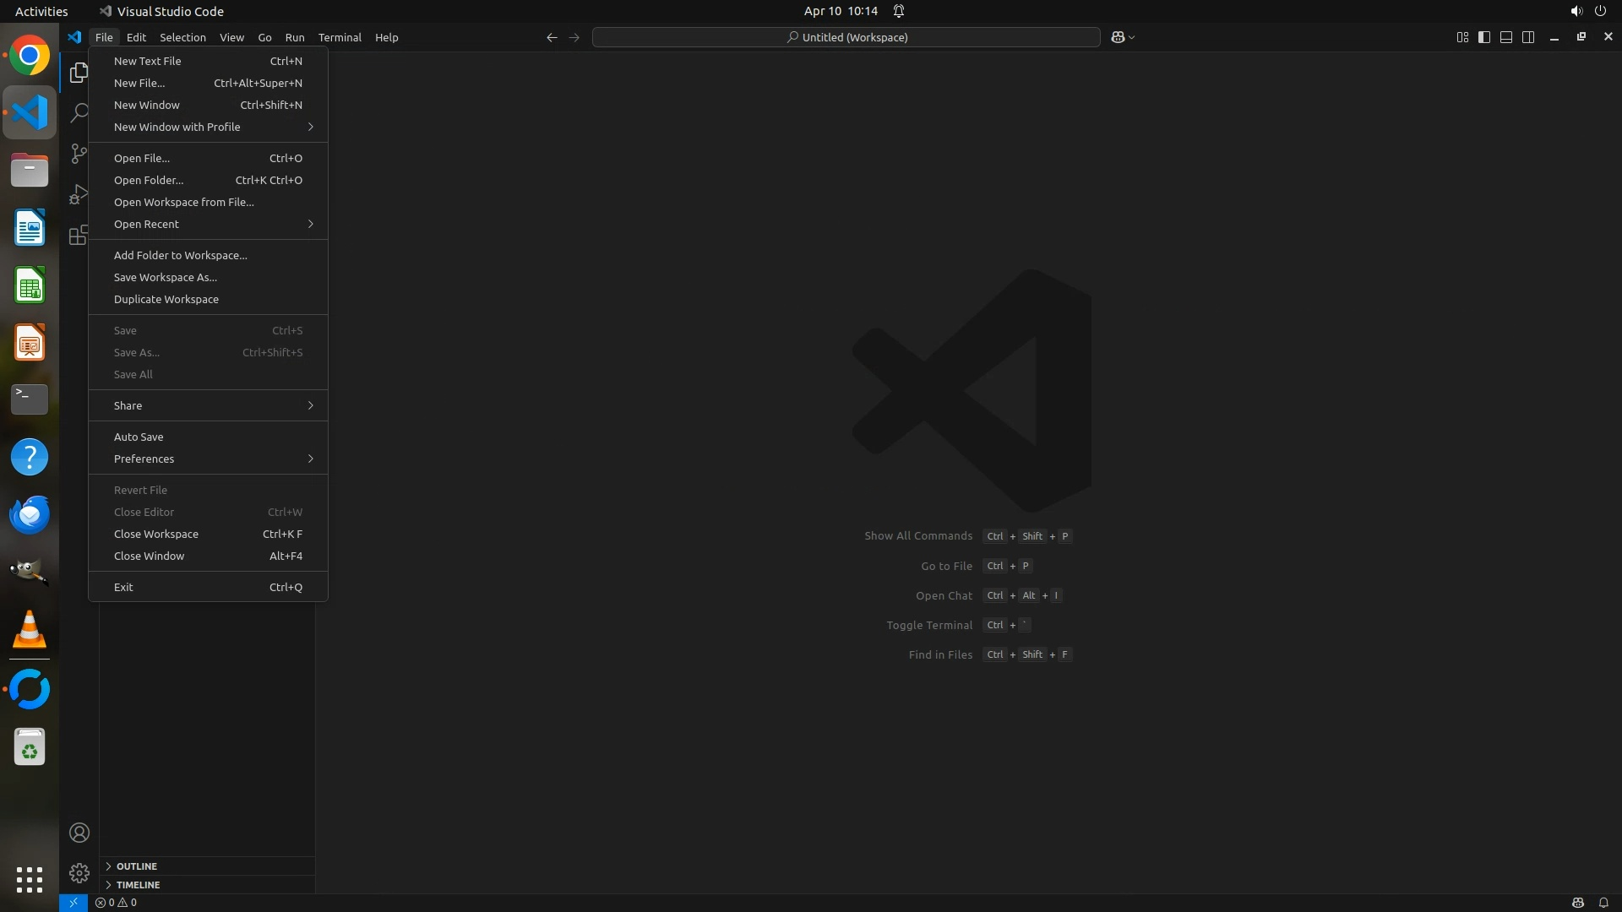Open Copilot chat icon in title bar
The height and width of the screenshot is (912, 1622).
(1118, 37)
